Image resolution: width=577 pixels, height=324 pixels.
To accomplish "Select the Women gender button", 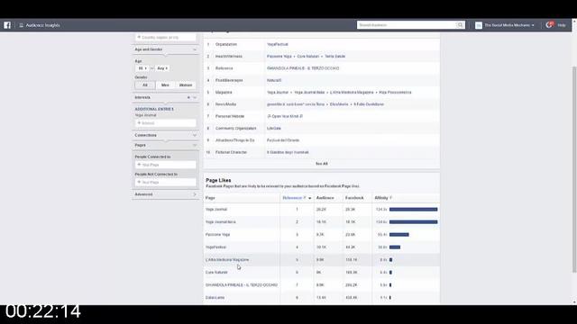I will click(186, 85).
